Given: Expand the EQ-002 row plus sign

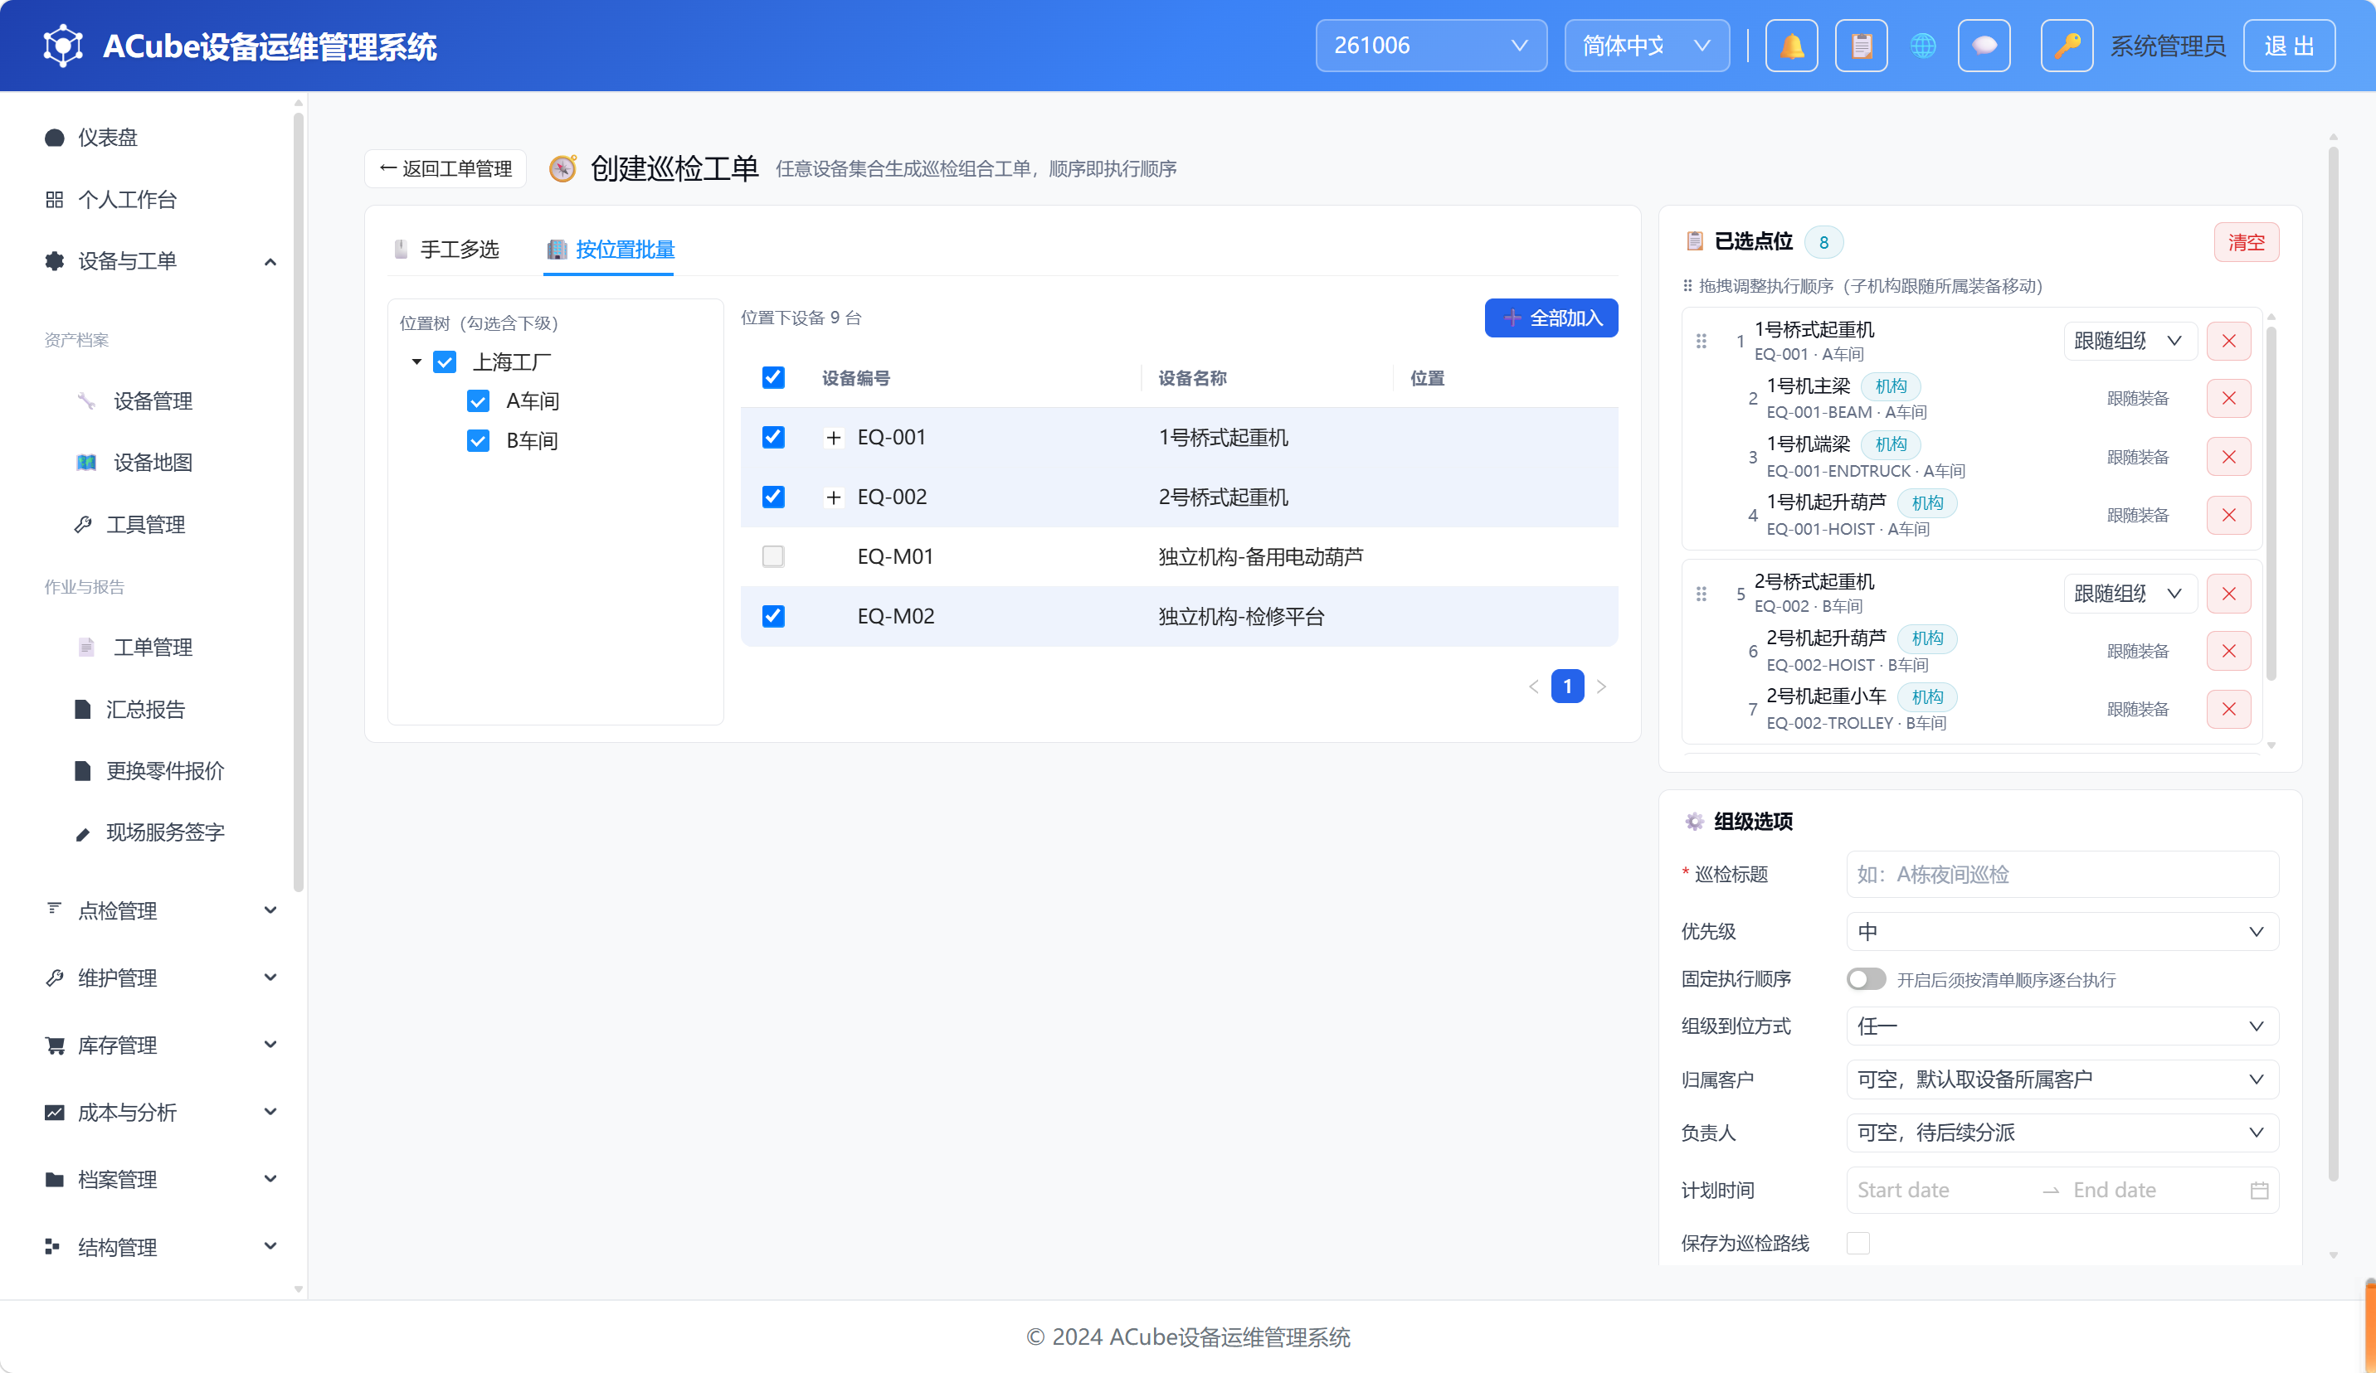Looking at the screenshot, I should click(x=833, y=497).
